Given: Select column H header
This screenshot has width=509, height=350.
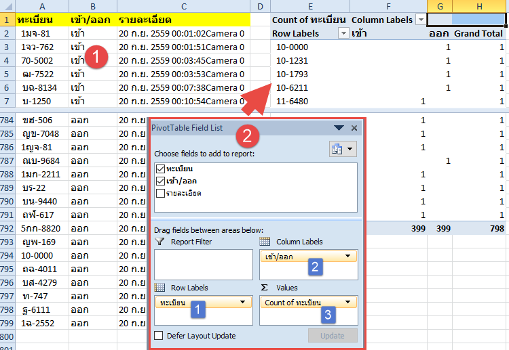Looking at the screenshot, I should click(479, 6).
